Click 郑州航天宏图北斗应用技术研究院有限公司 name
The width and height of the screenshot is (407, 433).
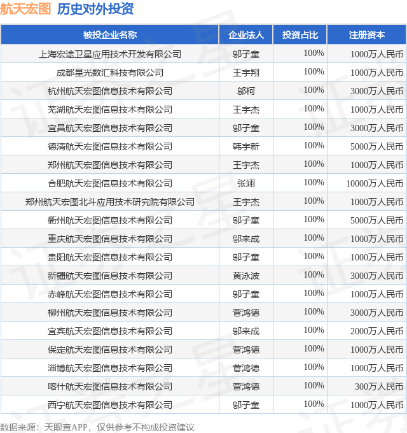tap(110, 202)
